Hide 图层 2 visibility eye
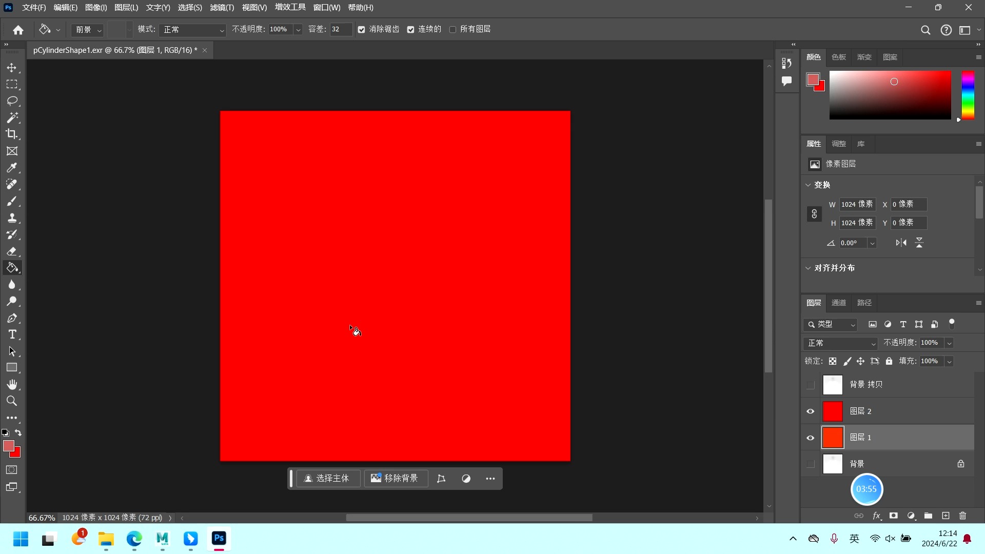 [811, 411]
